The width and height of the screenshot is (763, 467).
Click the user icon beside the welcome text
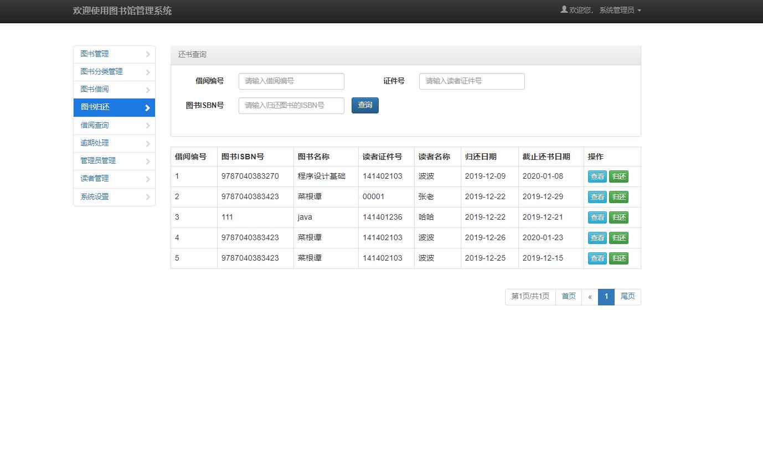click(x=564, y=9)
